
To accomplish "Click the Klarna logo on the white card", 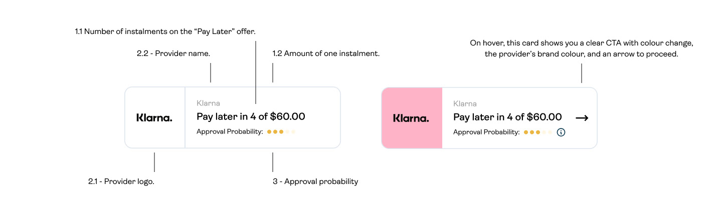I will pos(154,118).
